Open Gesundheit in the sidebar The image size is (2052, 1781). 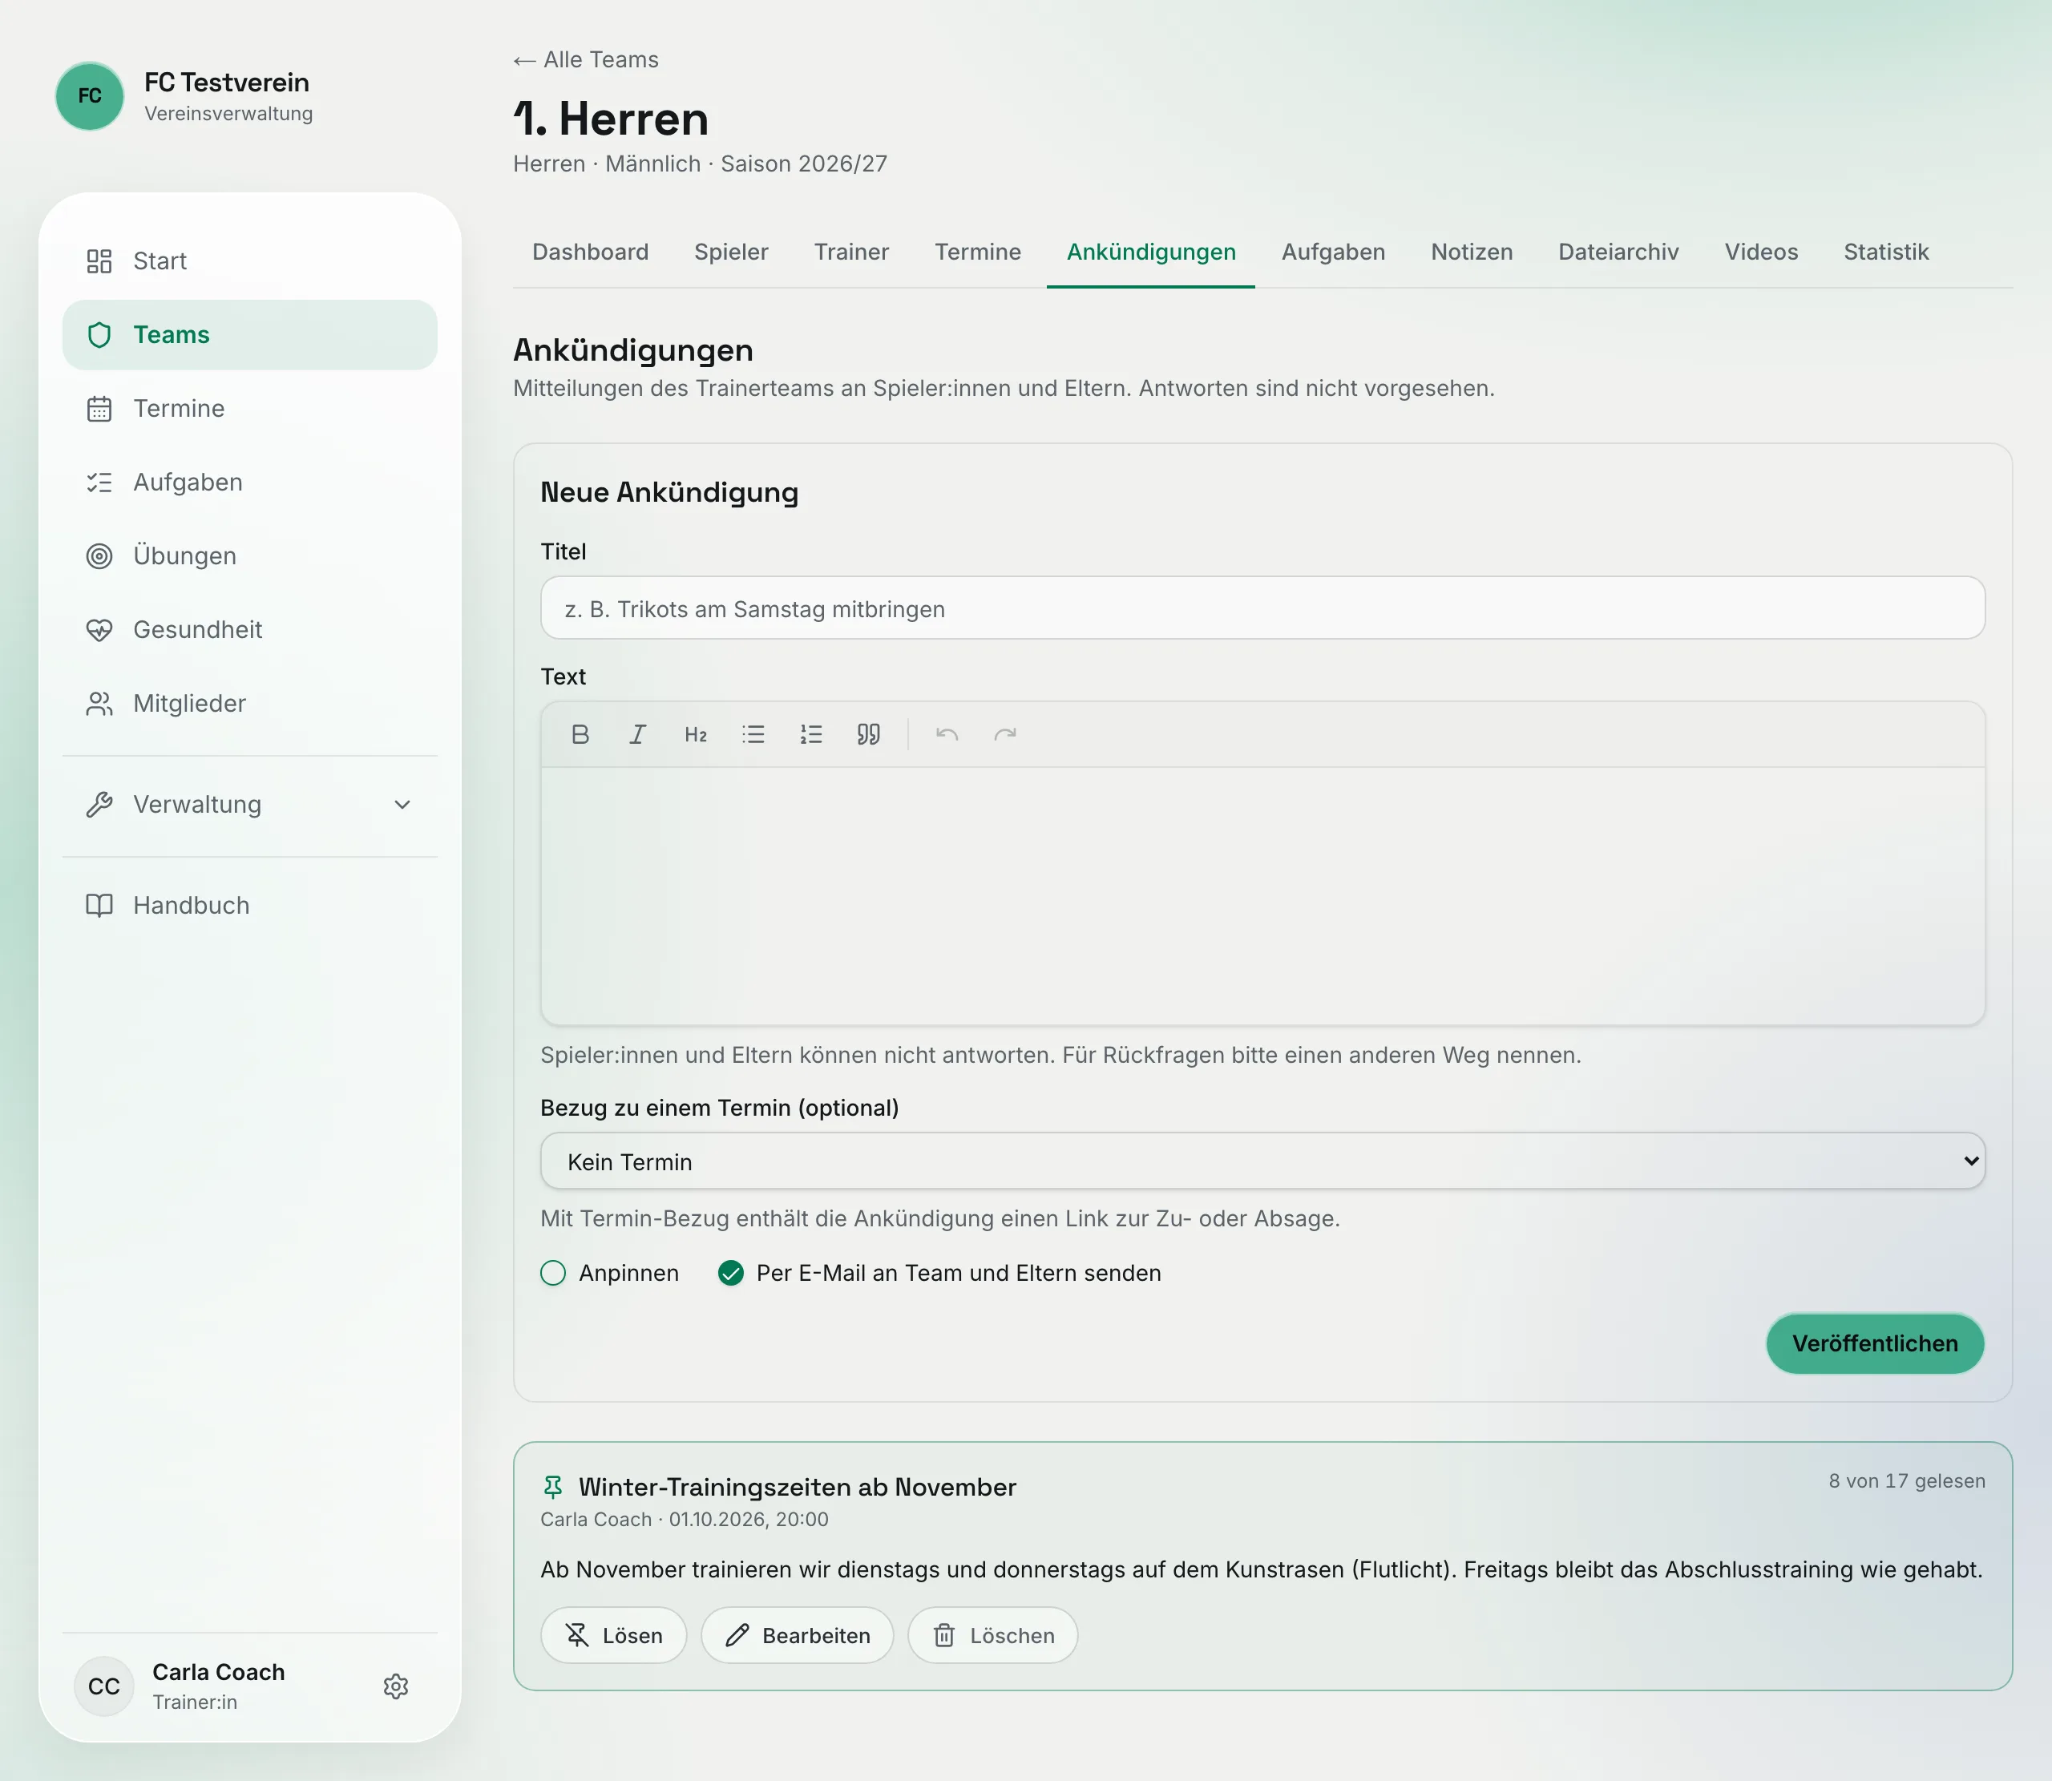249,629
